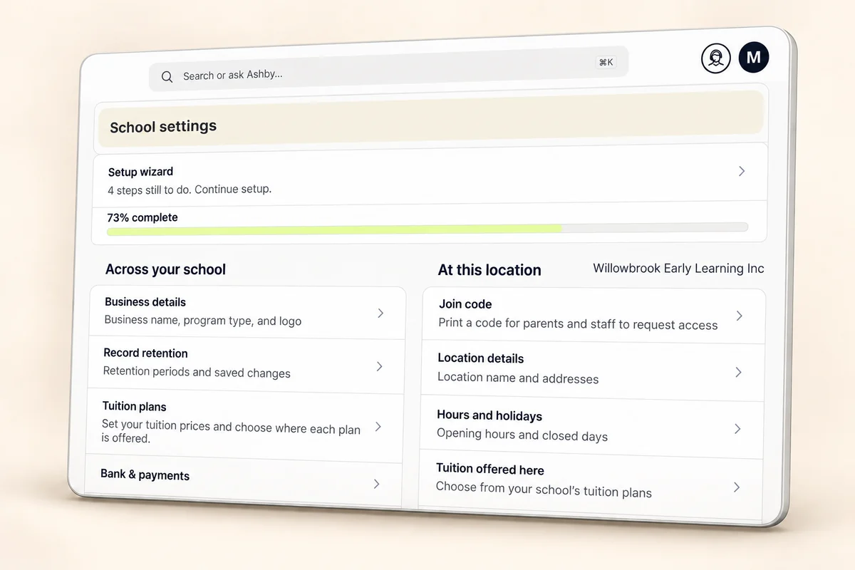Open Hours and holidays chevron
The height and width of the screenshot is (570, 855).
[x=737, y=429]
